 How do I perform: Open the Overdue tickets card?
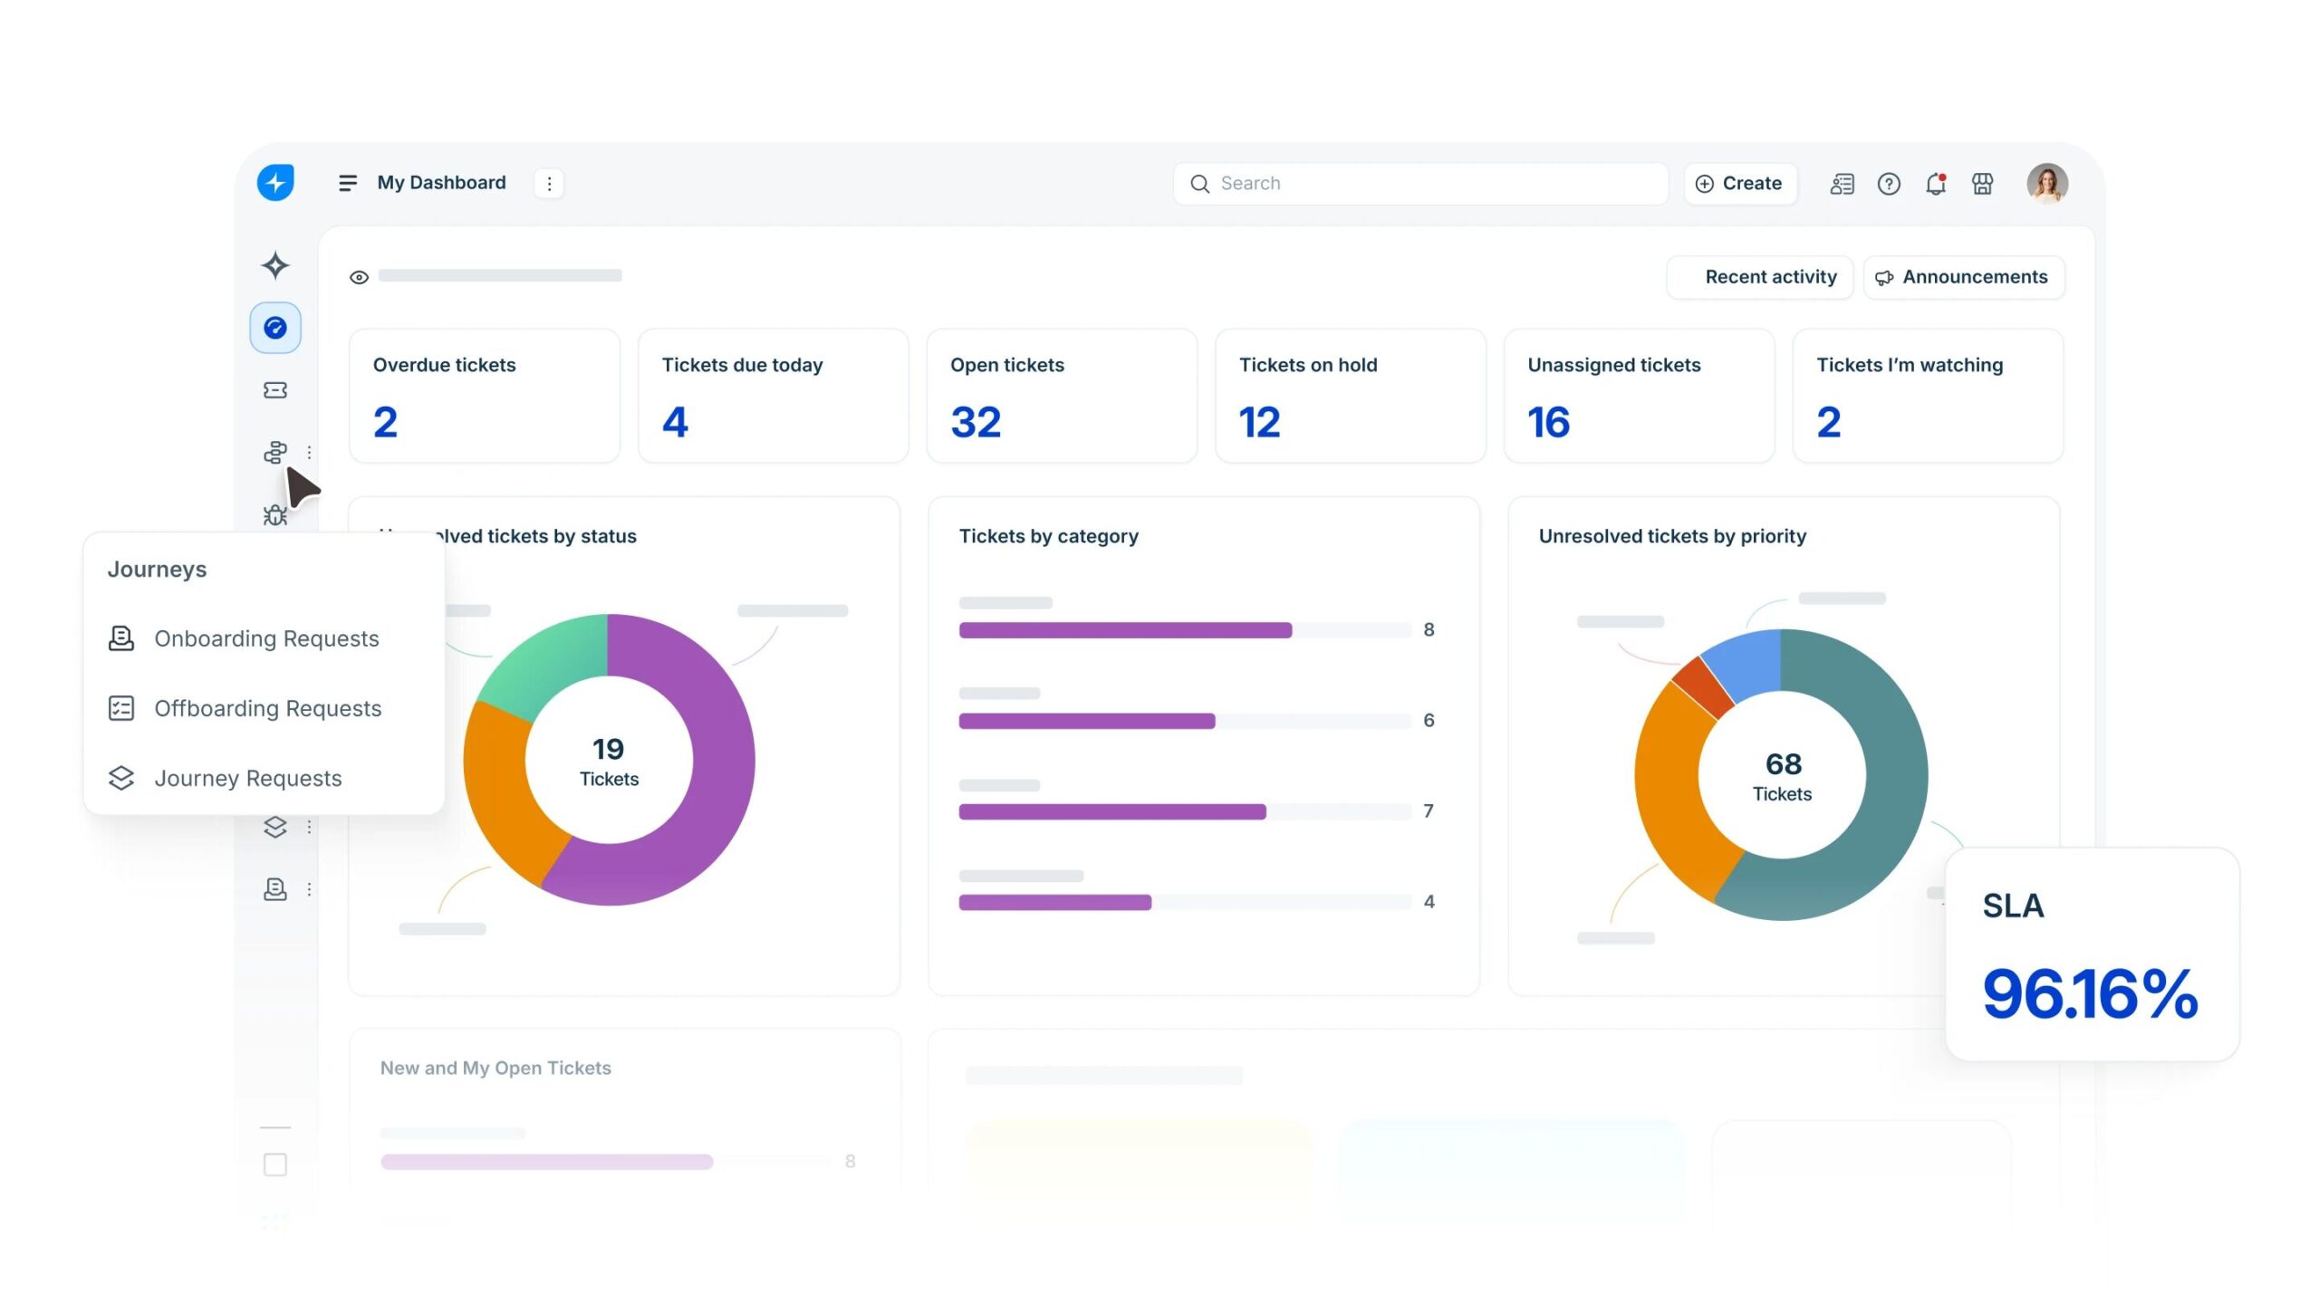485,396
